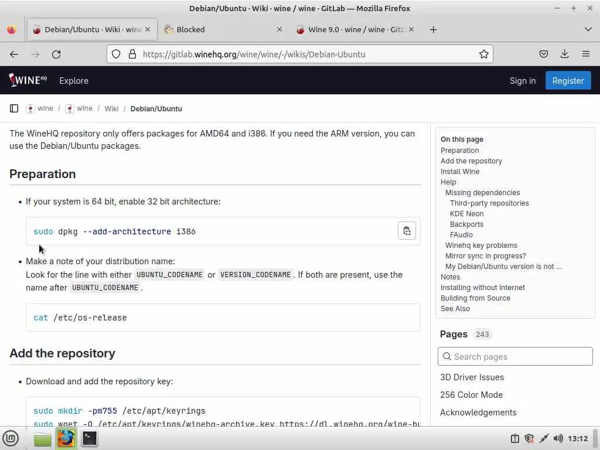Close the Debian/Ubuntu Wiki tab
Image resolution: width=600 pixels, height=450 pixels.
(148, 29)
